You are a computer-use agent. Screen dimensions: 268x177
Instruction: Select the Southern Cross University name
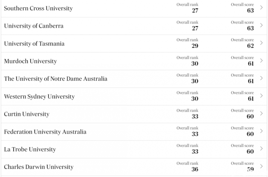coord(38,8)
